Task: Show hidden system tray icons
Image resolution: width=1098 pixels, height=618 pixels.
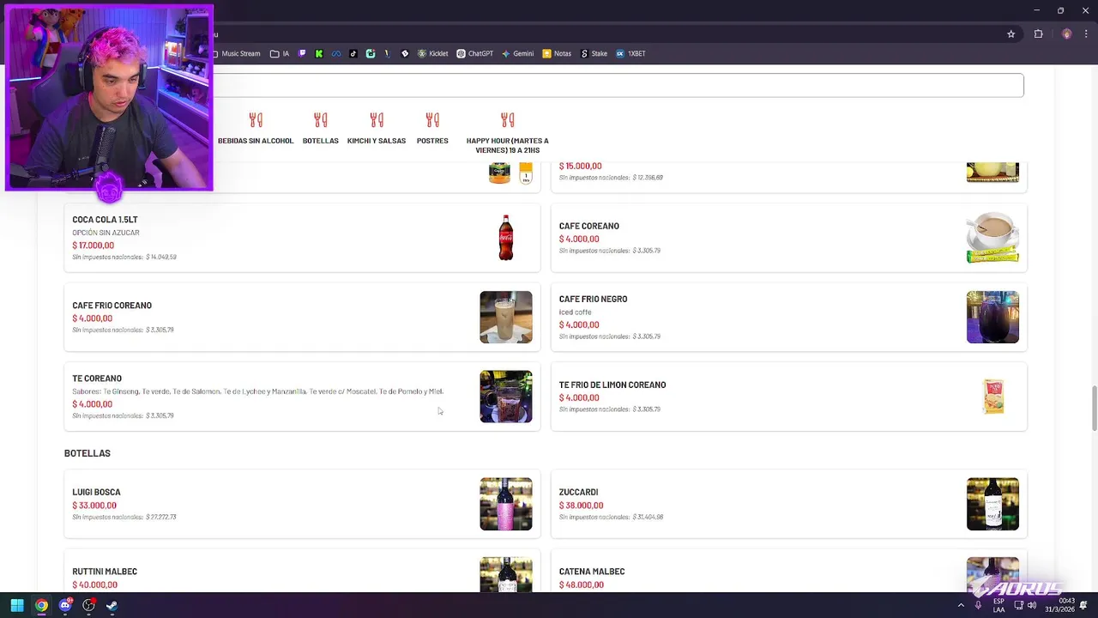Action: 961,605
